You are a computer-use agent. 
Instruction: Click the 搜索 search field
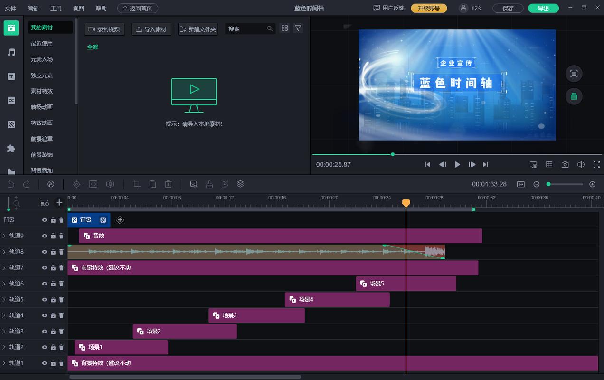(246, 29)
